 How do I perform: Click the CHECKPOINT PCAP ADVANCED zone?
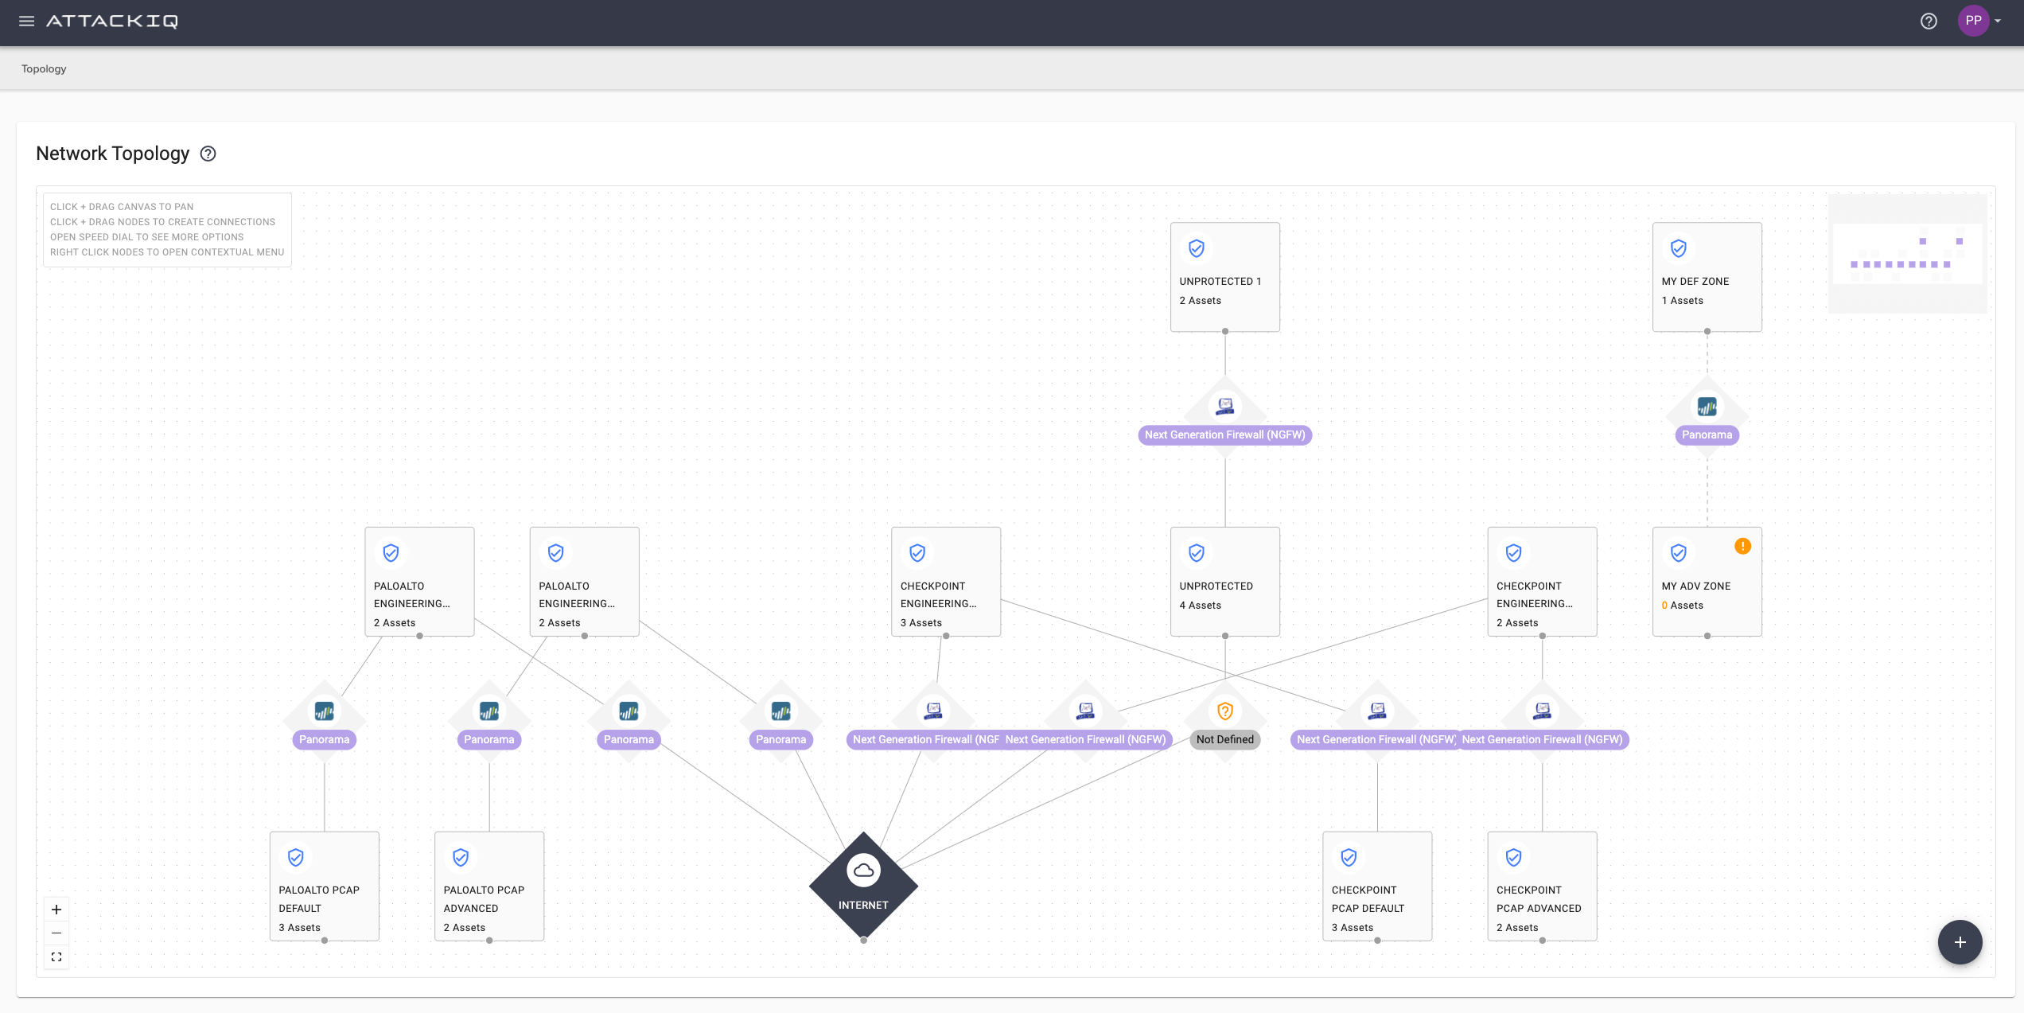tap(1541, 886)
